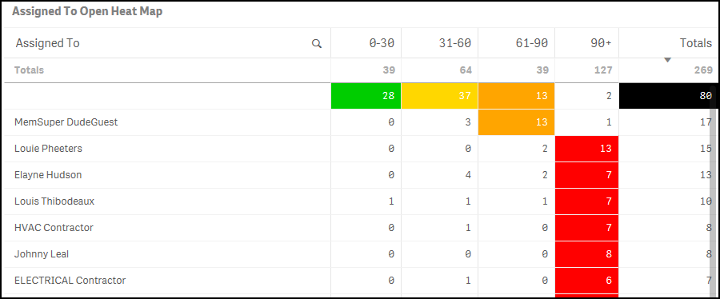Select ELECTRICAL Contractor row name
The image size is (720, 299).
(70, 280)
